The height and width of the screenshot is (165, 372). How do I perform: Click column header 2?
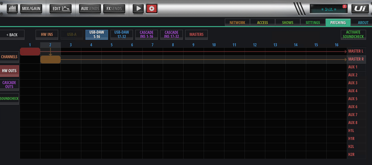tap(50, 45)
